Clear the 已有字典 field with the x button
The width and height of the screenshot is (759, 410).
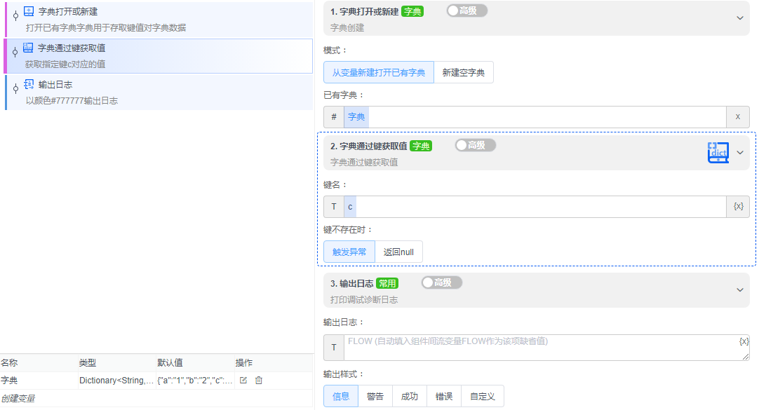(x=737, y=116)
